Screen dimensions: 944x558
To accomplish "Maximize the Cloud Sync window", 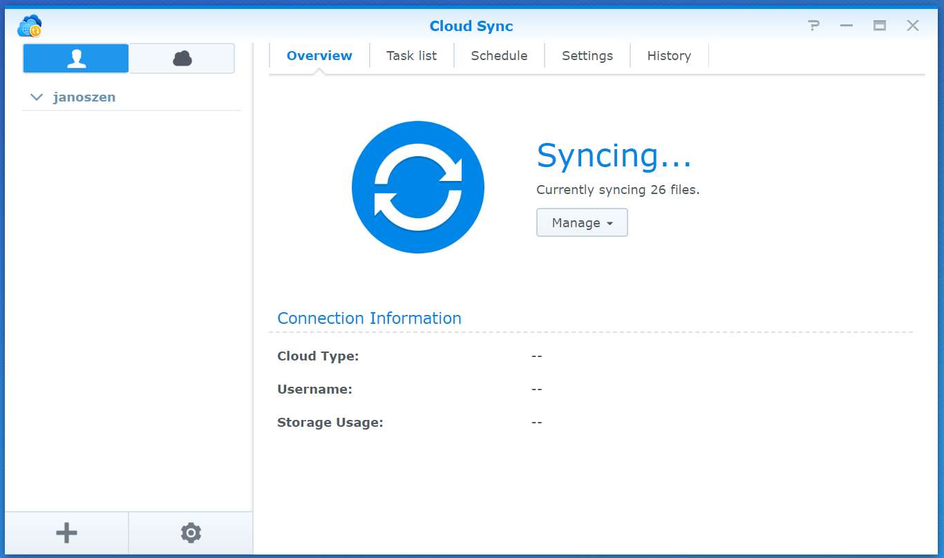I will (x=880, y=26).
